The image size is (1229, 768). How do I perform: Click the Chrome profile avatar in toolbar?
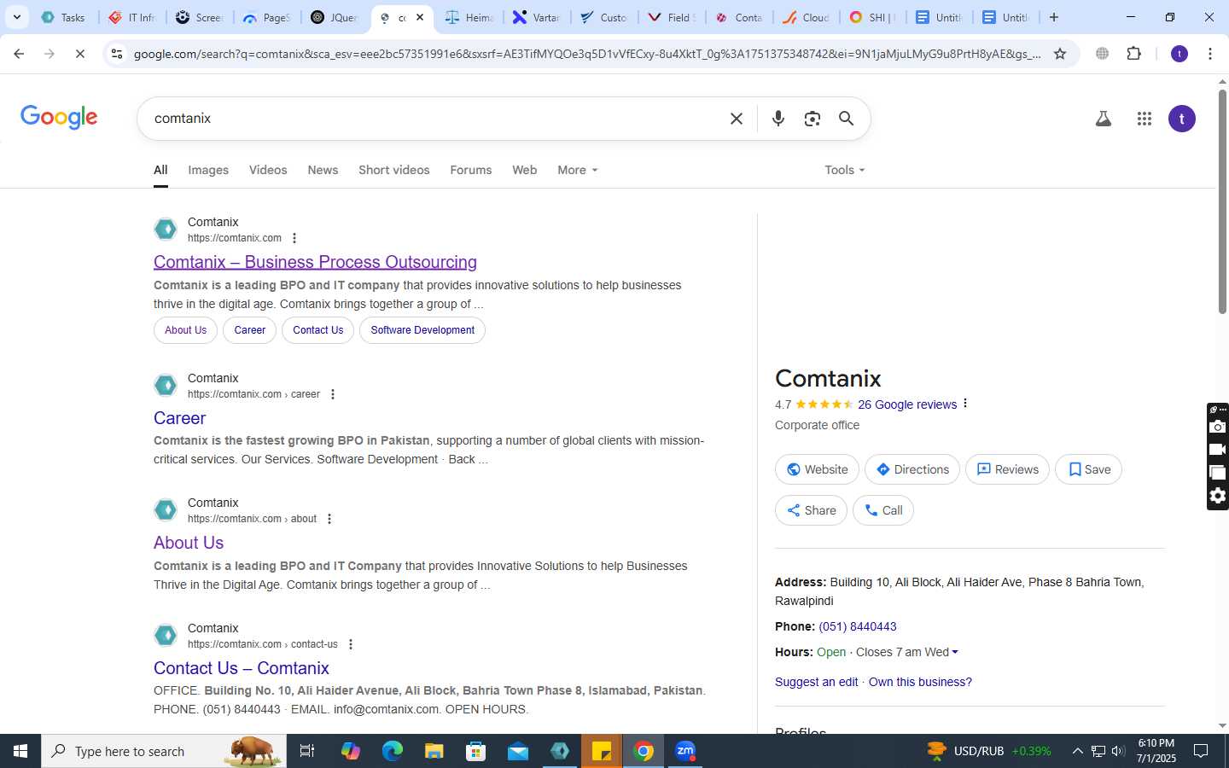click(x=1179, y=54)
